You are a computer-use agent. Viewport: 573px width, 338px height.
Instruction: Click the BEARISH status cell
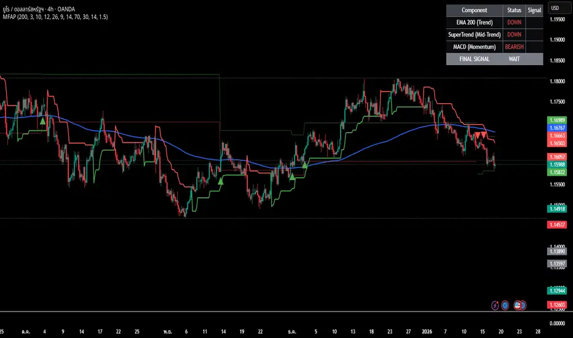click(x=514, y=47)
